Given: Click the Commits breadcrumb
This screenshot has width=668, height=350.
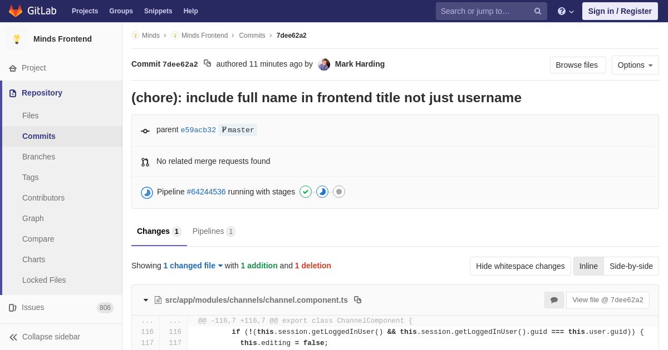Looking at the screenshot, I should 252,36.
